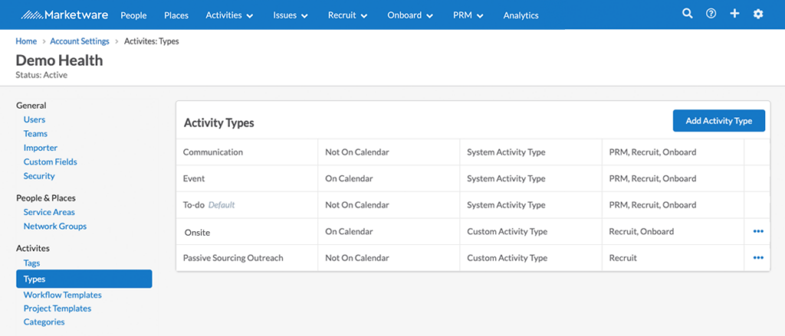Open three-dot menu for Passive Sourcing Outreach
Viewport: 785px width, 336px height.
coord(758,258)
